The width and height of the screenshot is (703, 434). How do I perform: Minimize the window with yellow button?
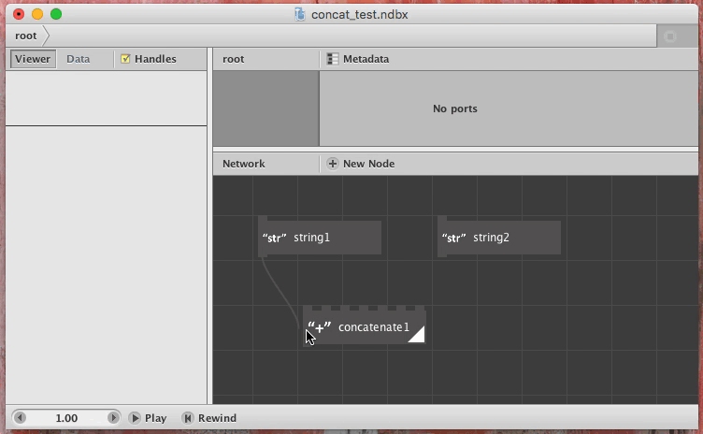[37, 14]
